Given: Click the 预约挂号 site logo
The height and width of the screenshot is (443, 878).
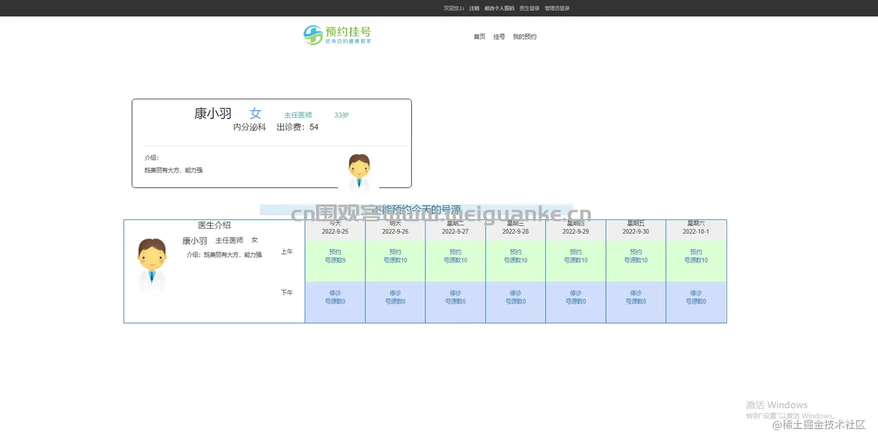Looking at the screenshot, I should point(337,35).
